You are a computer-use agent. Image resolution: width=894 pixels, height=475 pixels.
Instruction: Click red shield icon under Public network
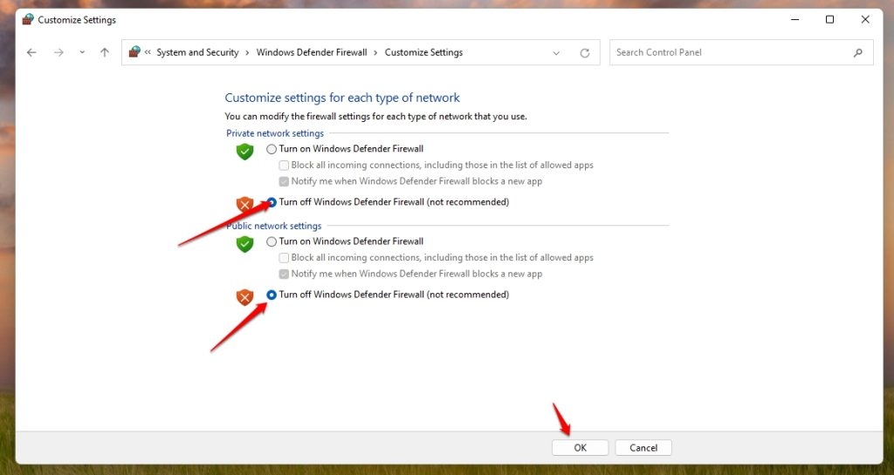[x=244, y=297]
